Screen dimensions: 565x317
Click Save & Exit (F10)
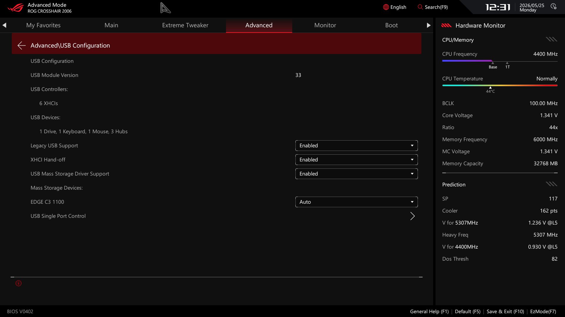505,311
